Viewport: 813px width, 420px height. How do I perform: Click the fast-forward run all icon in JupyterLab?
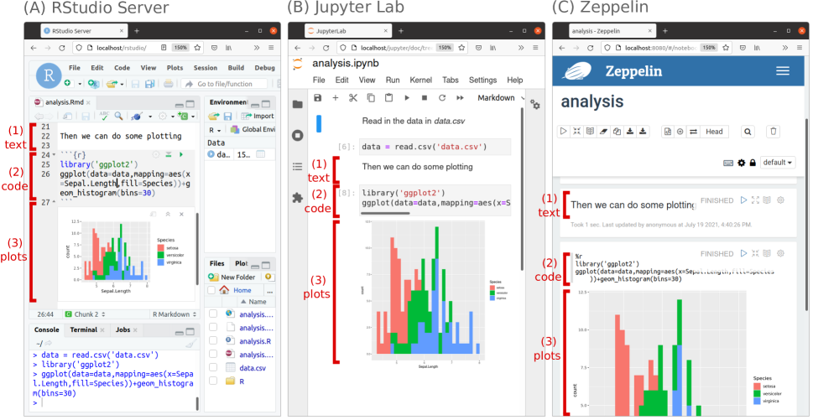[460, 97]
